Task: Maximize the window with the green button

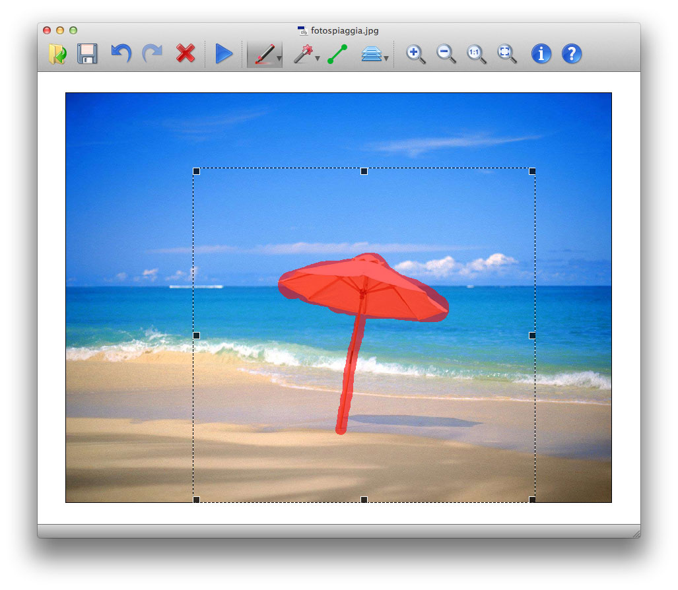Action: pyautogui.click(x=73, y=30)
